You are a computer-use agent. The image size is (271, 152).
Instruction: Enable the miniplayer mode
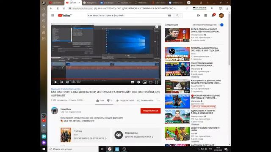pos(144,82)
